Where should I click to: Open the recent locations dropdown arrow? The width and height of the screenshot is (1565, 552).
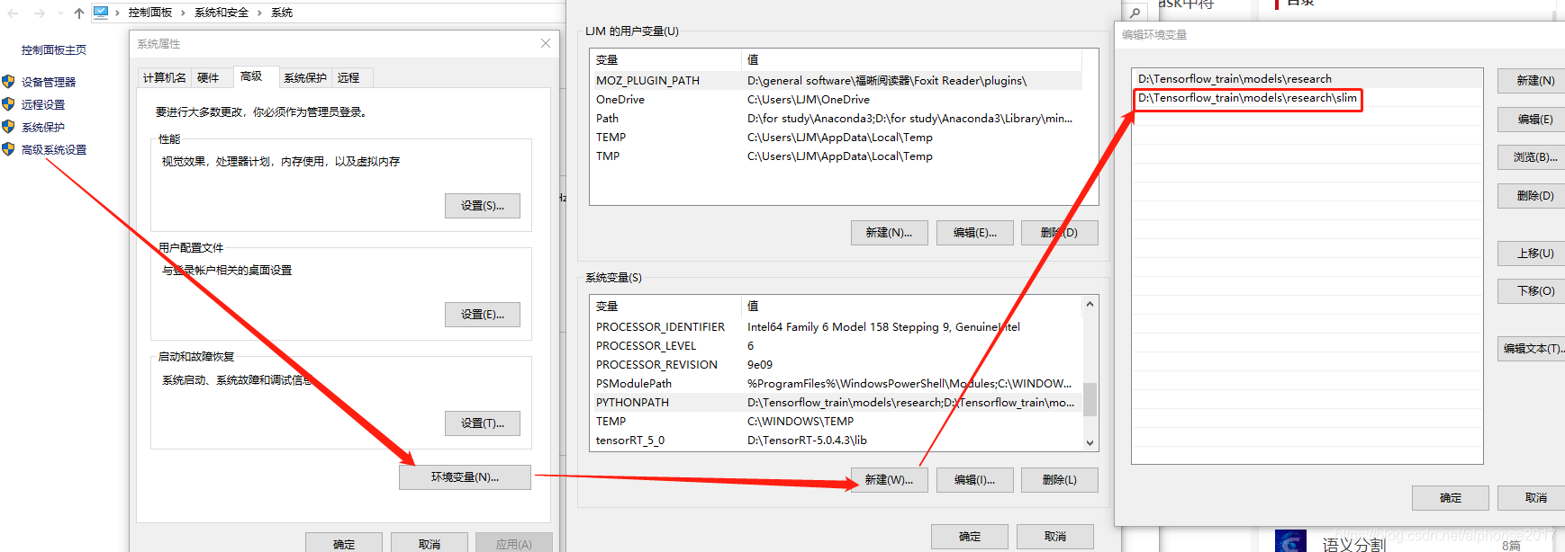coord(60,13)
